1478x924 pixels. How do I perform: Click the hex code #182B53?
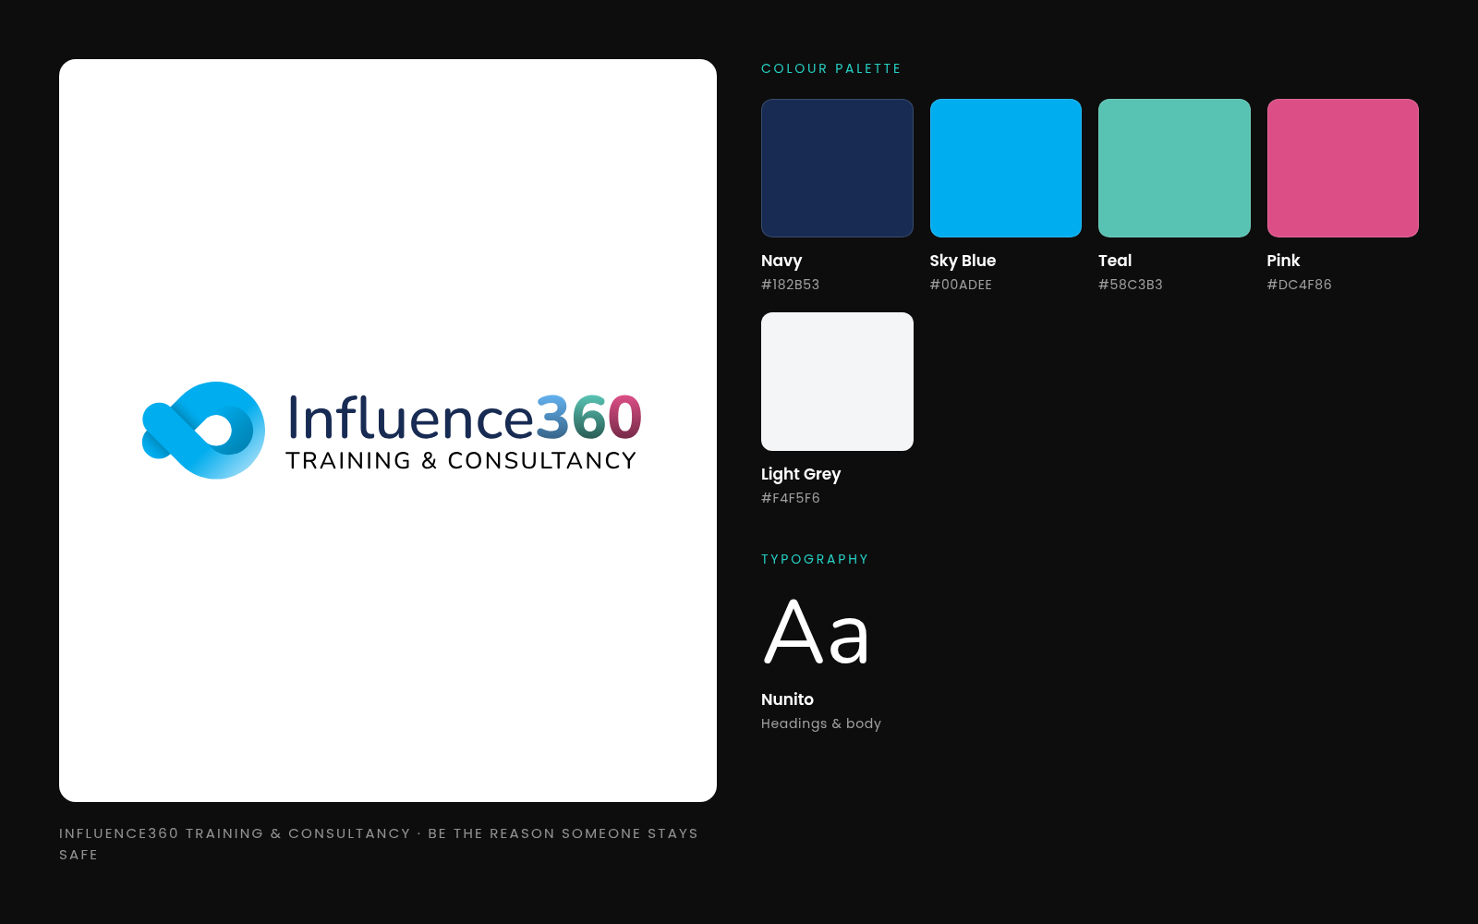pyautogui.click(x=790, y=285)
